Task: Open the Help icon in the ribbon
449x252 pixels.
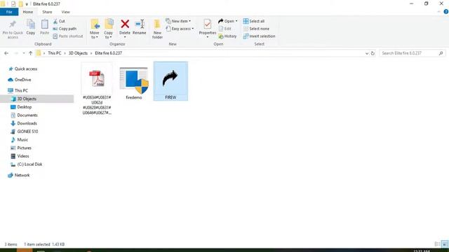Action: coord(446,12)
